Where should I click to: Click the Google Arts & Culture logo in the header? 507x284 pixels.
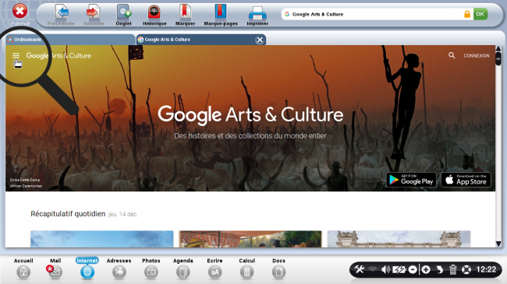tap(58, 55)
